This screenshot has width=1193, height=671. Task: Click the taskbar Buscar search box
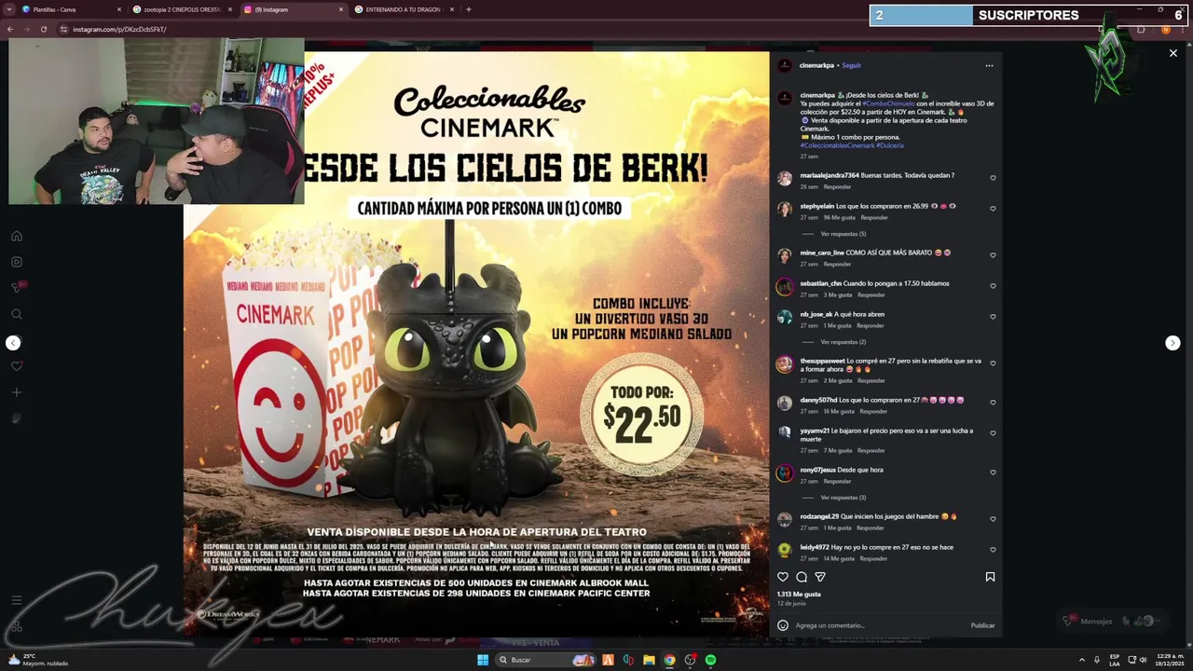pyautogui.click(x=547, y=660)
